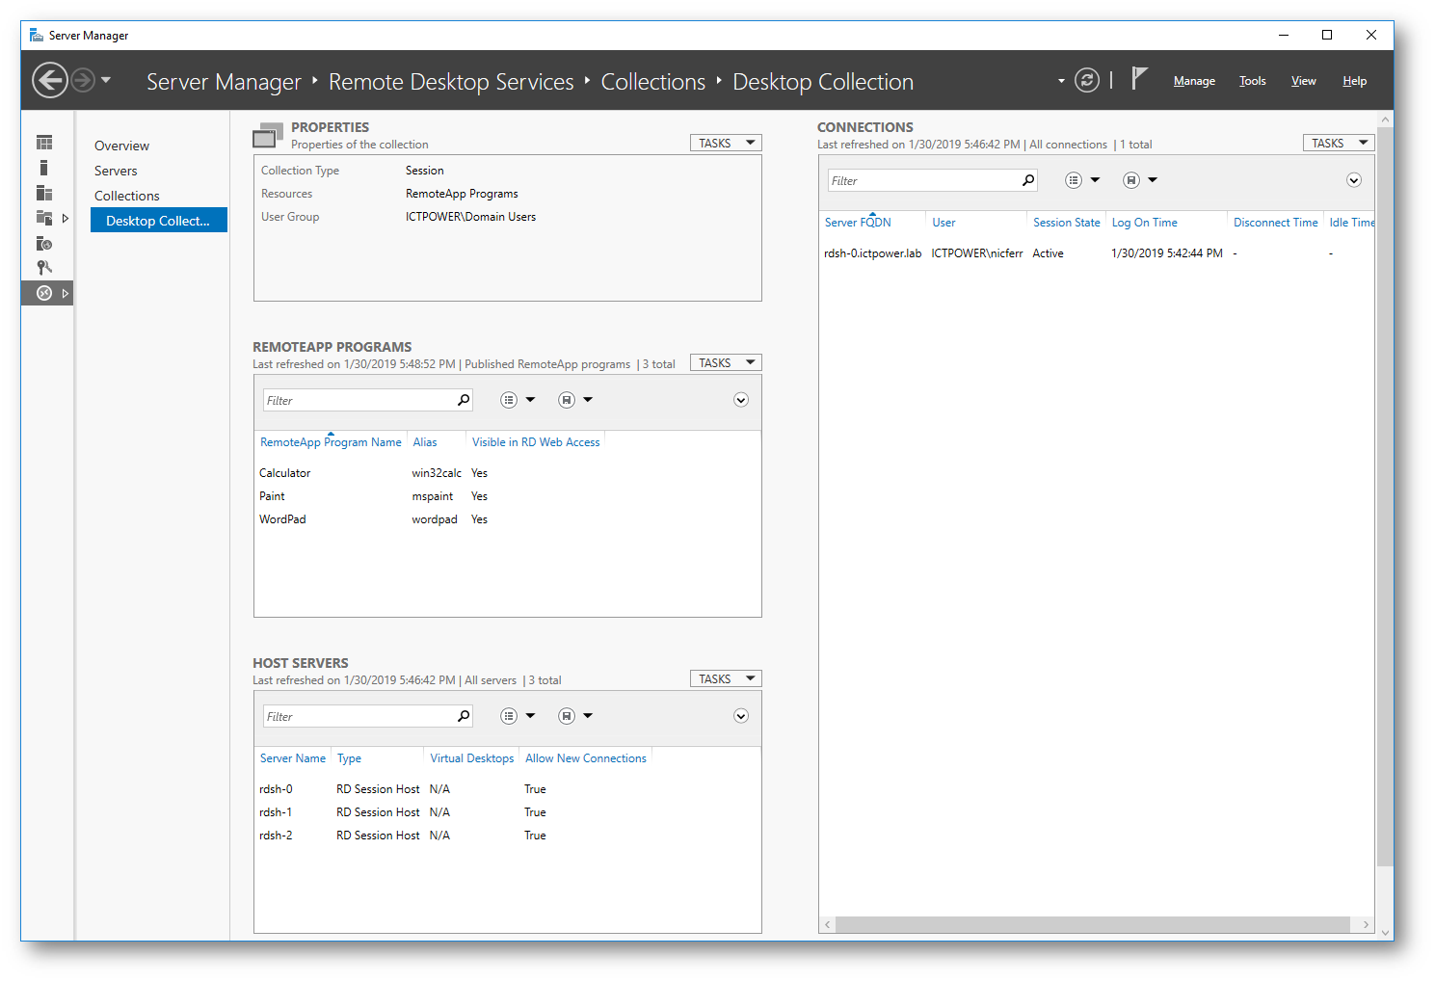
Task: Open navigation history dropdown next to forward arrow
Action: click(x=106, y=80)
